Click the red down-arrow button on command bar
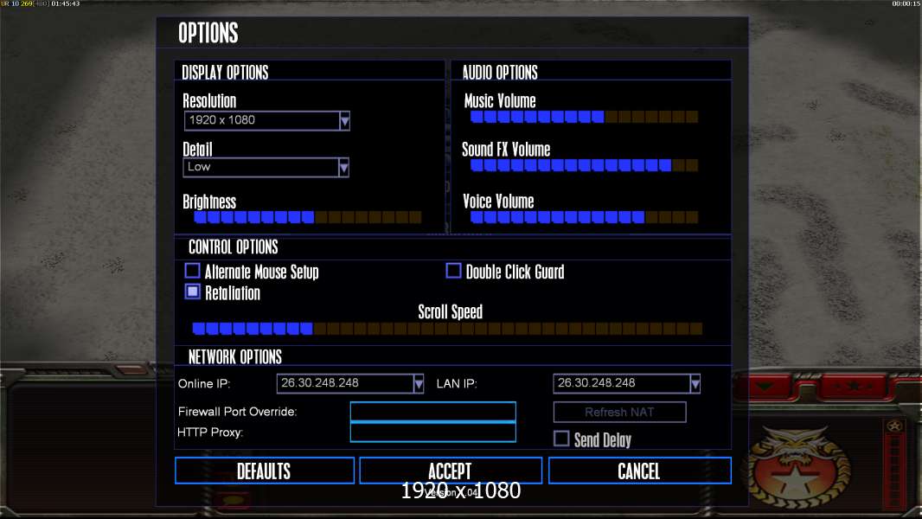The image size is (922, 519). [x=765, y=386]
